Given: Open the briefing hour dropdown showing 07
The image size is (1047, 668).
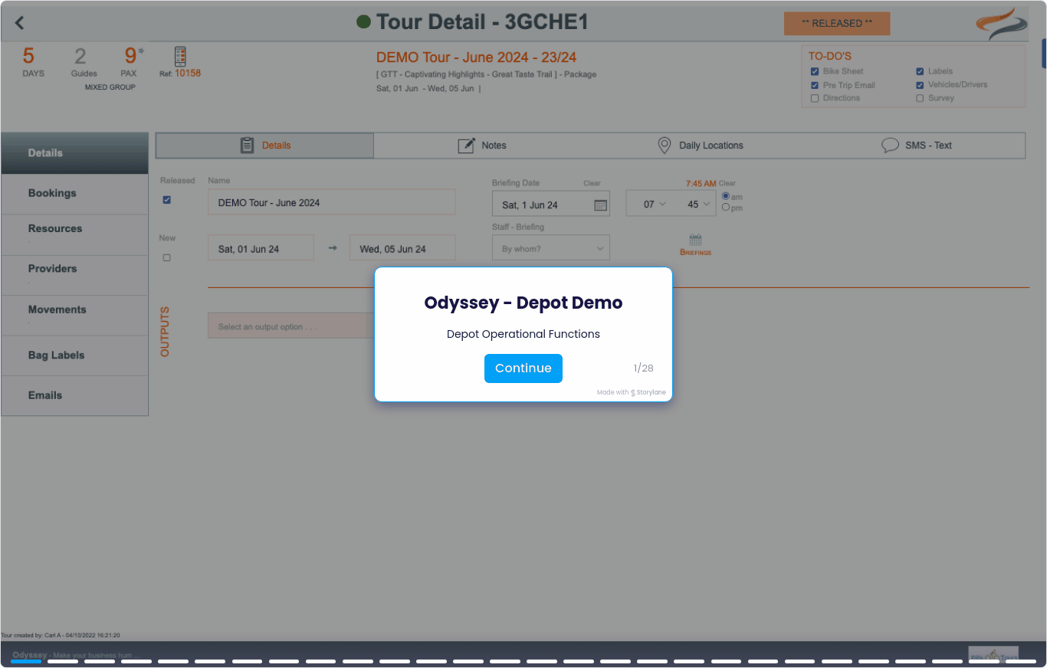Looking at the screenshot, I should [x=655, y=205].
